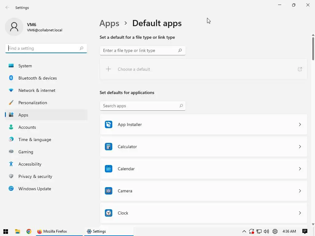This screenshot has height=236, width=315.
Task: Click the Calculator app icon
Action: [109, 147]
